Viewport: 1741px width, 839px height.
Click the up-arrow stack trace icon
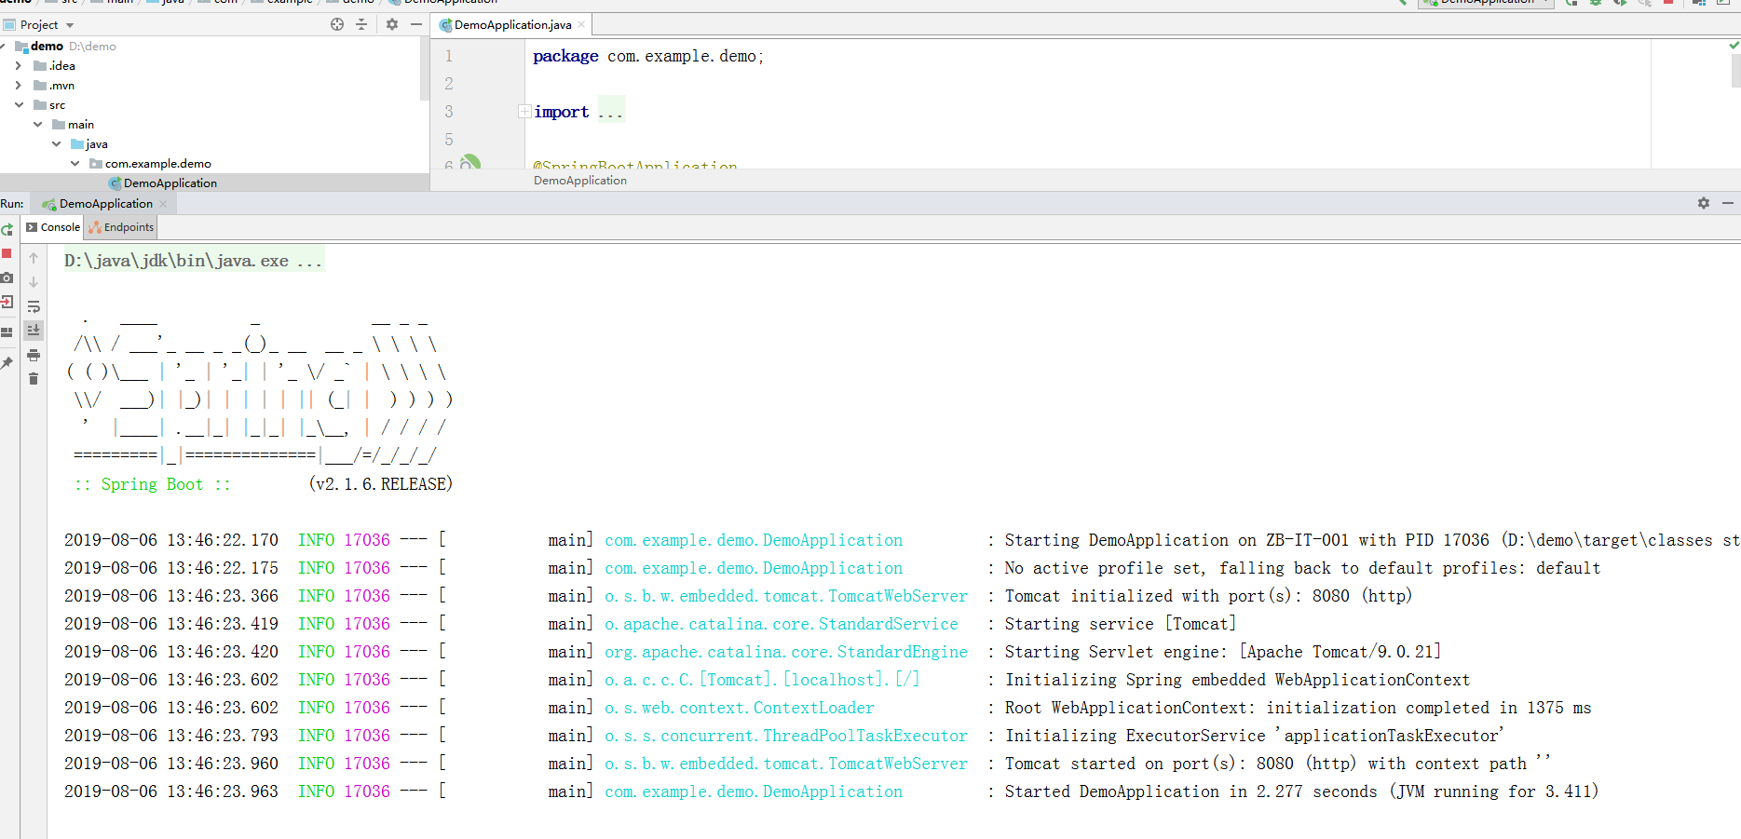34,258
